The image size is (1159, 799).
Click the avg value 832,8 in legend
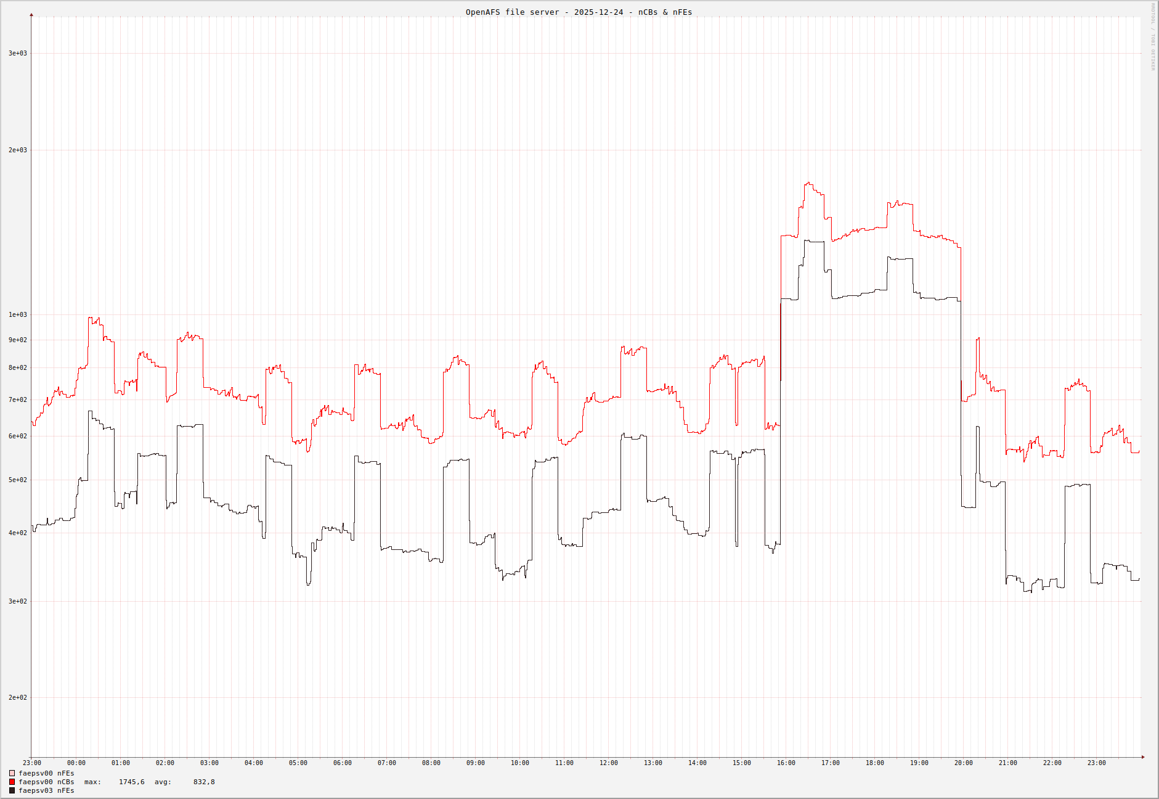pyautogui.click(x=204, y=782)
